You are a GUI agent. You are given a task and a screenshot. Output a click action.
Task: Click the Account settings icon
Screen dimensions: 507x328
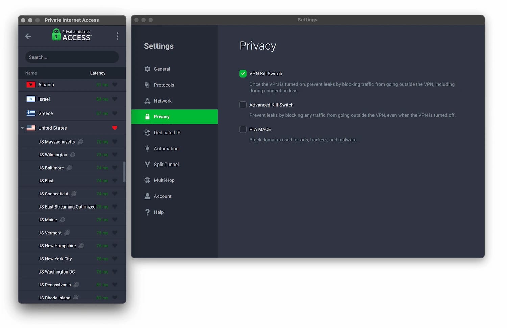tap(147, 196)
